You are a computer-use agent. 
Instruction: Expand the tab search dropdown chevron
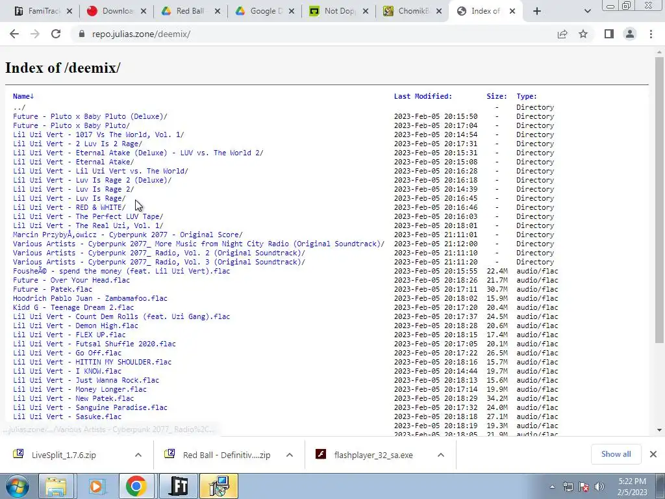coord(587,11)
